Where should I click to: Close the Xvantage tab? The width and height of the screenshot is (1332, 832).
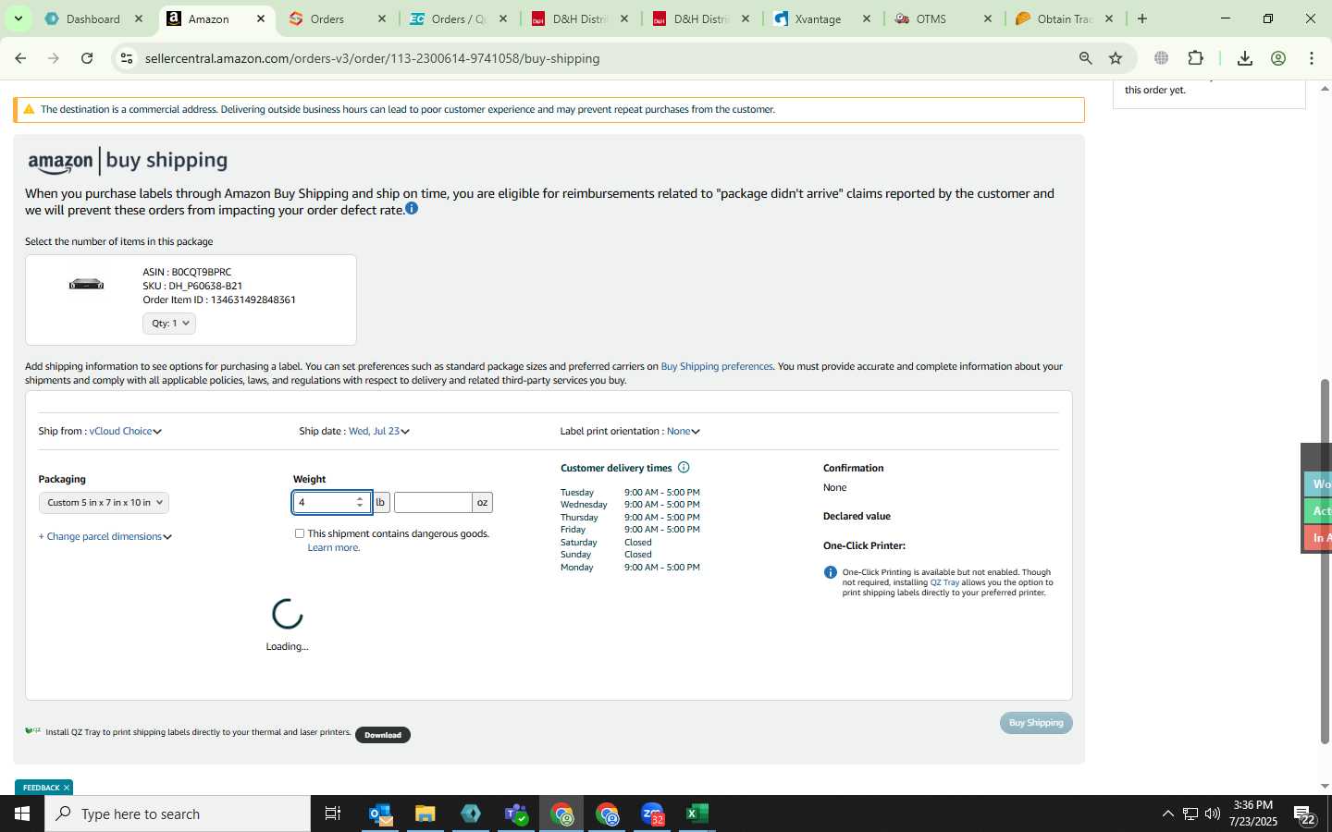867,18
